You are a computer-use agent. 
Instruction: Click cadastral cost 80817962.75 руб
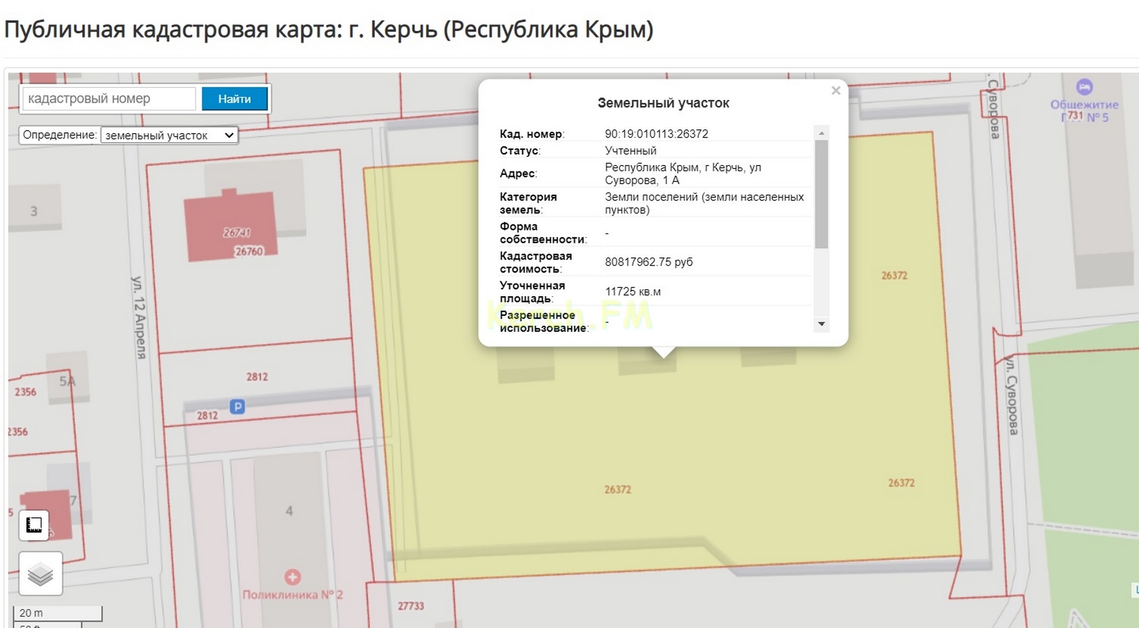tap(649, 262)
